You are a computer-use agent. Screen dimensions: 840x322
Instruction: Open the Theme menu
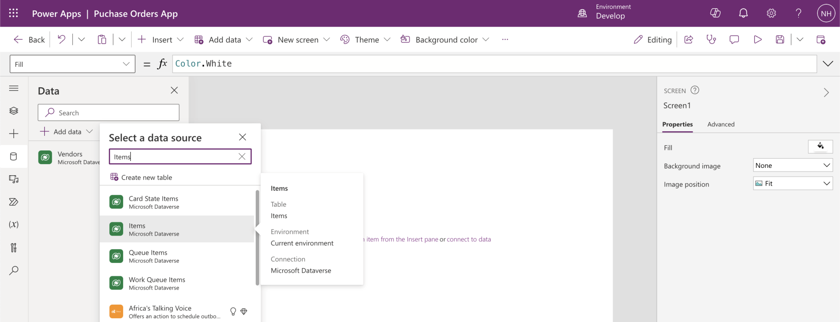[x=365, y=40]
